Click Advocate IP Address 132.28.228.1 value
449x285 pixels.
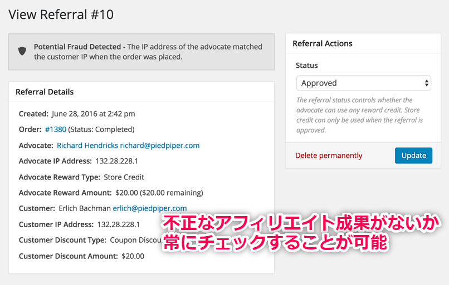coord(116,161)
